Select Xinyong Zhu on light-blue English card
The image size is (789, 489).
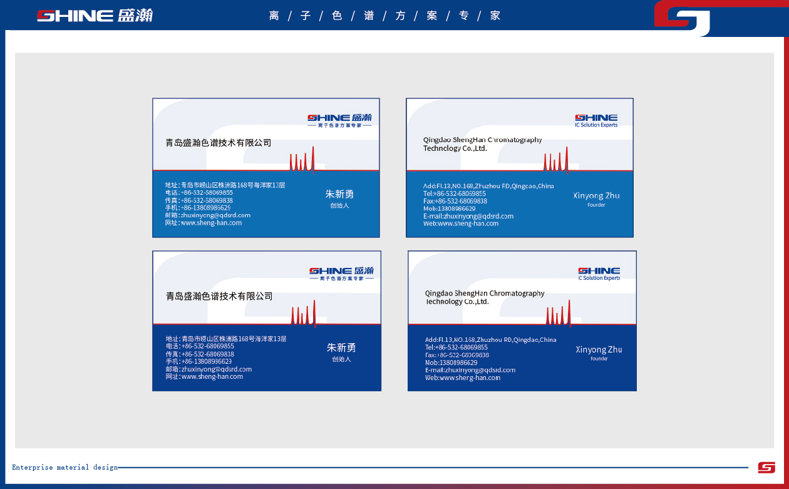tap(597, 195)
